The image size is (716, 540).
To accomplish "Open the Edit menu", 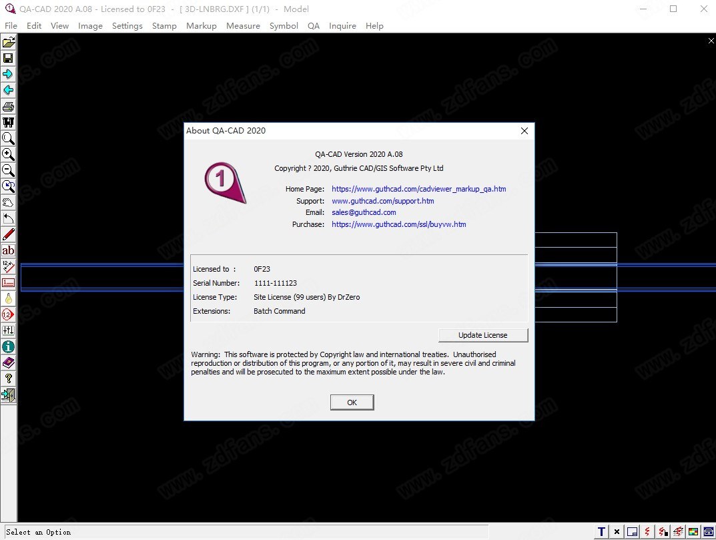I will pos(34,26).
